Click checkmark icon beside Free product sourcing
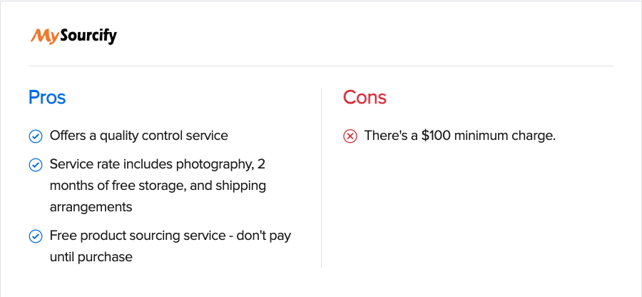 (x=36, y=236)
